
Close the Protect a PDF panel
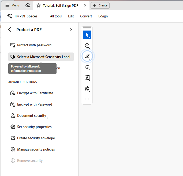[x=71, y=29]
